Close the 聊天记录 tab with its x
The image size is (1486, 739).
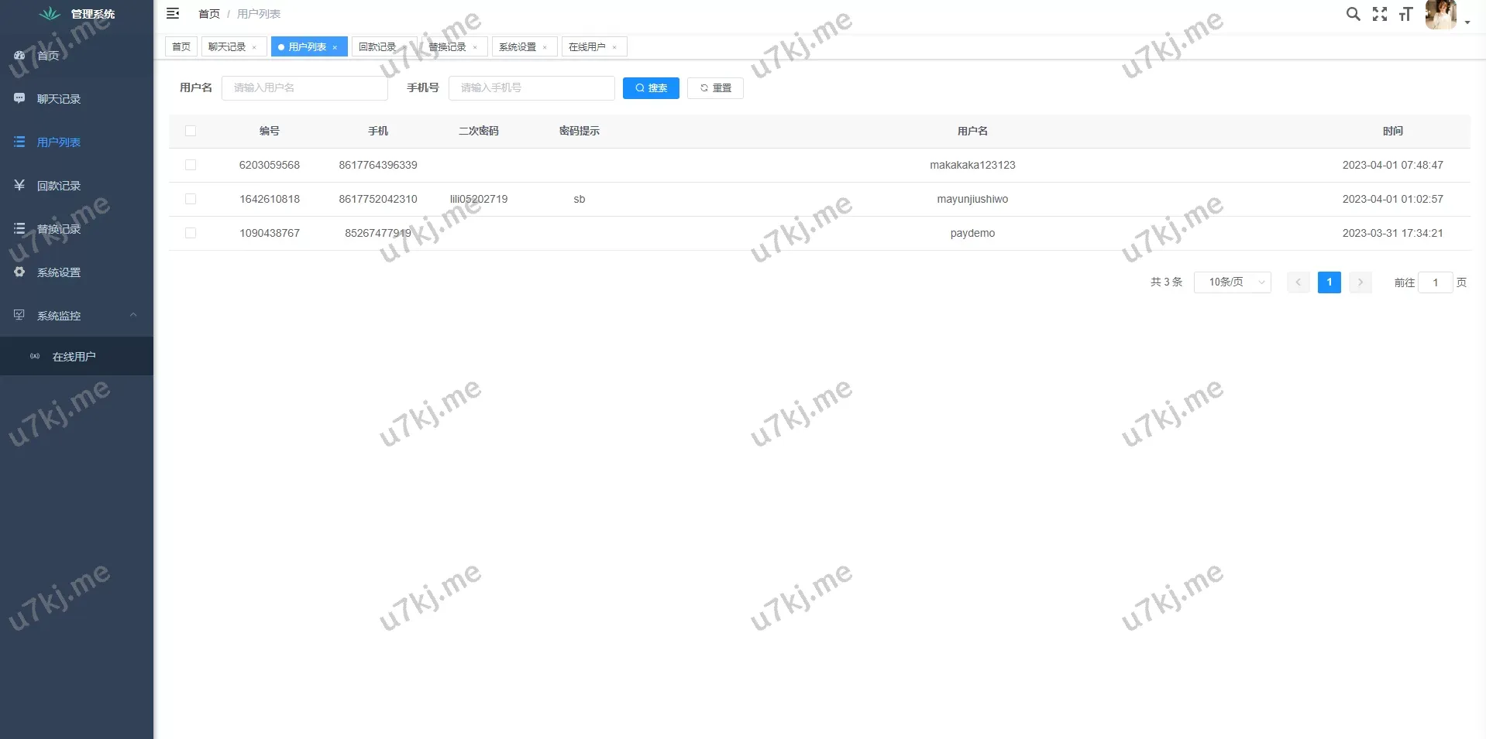pyautogui.click(x=254, y=47)
